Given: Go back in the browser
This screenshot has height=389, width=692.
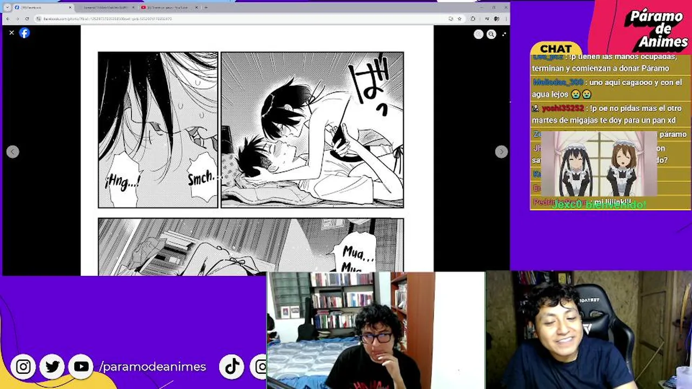Looking at the screenshot, I should pyautogui.click(x=8, y=18).
